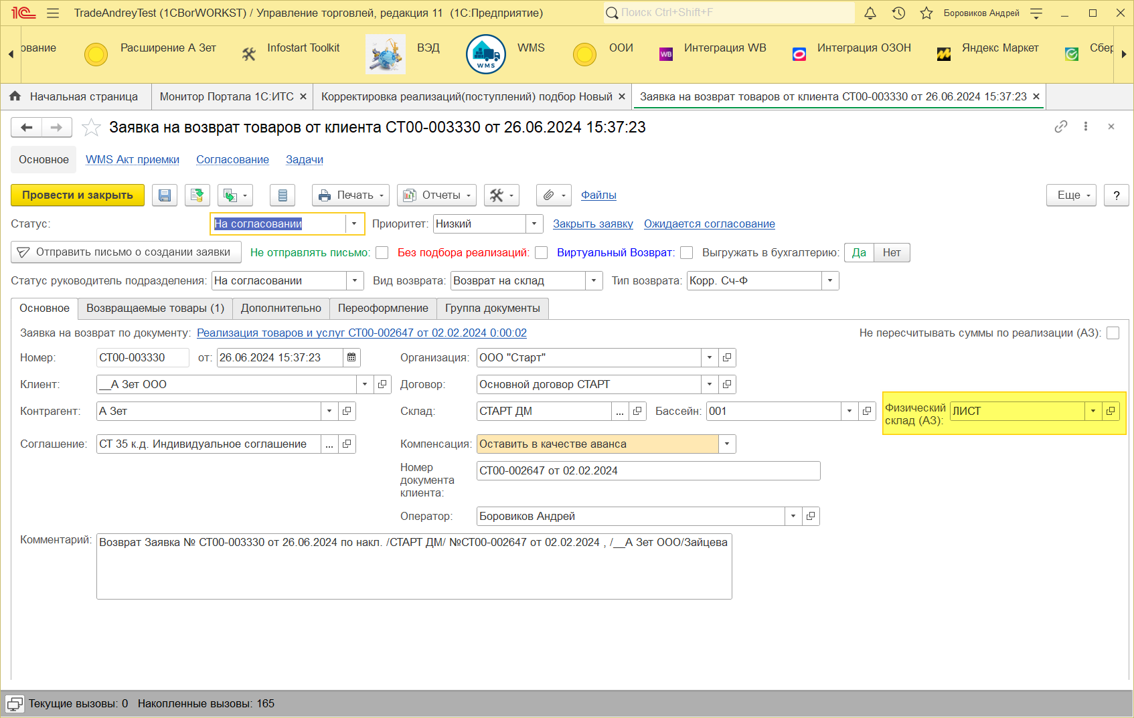Click the save document diskette icon

pos(165,195)
